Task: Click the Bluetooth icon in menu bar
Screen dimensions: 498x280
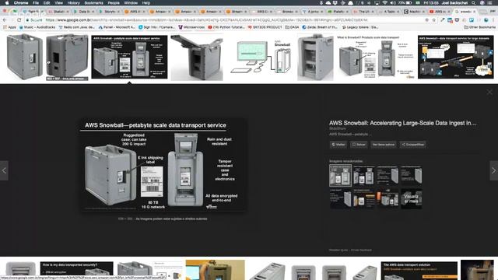Action: 321,3
